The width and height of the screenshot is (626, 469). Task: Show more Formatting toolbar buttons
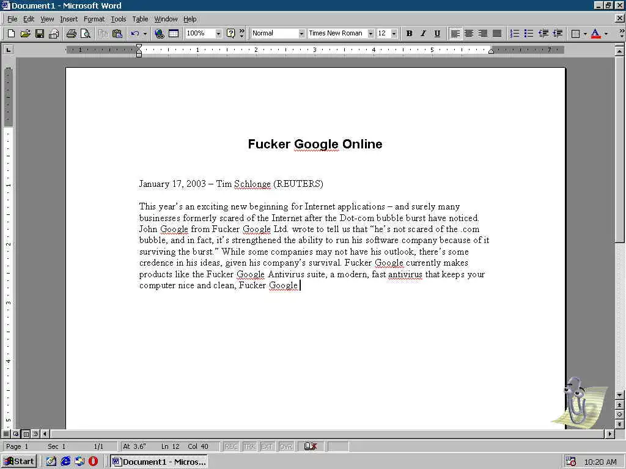[x=622, y=34]
